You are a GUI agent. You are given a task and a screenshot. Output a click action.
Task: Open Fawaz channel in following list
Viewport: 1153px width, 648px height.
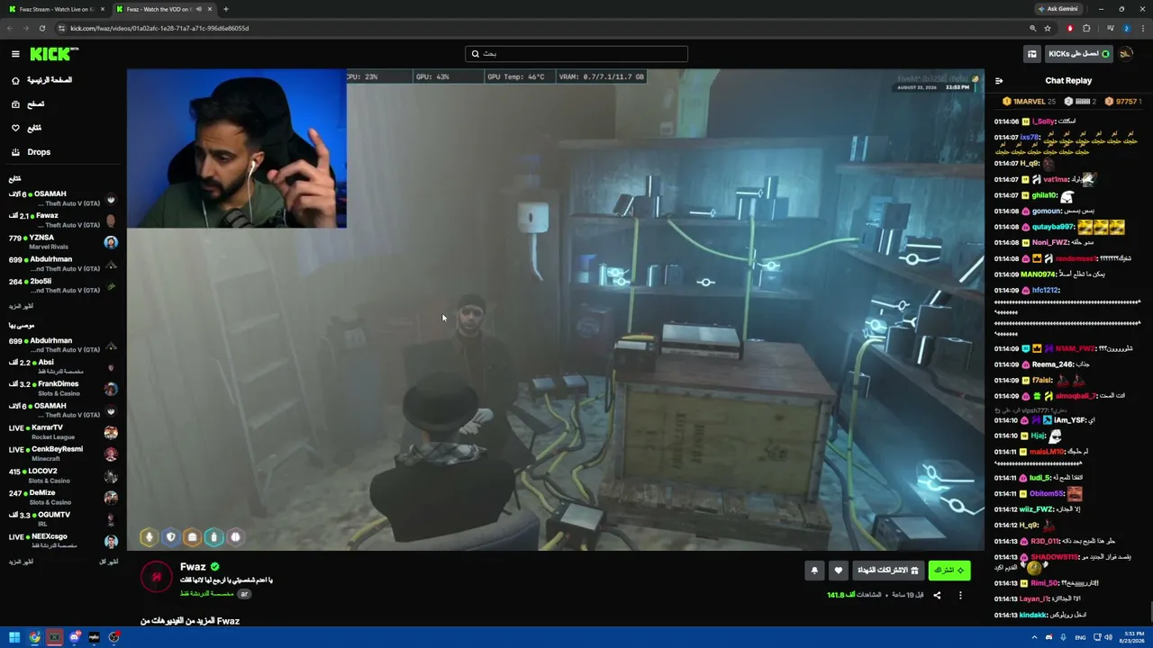click(x=61, y=220)
